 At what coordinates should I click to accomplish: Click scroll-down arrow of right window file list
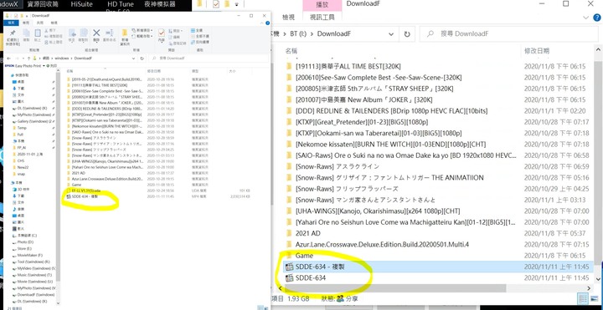pyautogui.click(x=598, y=278)
